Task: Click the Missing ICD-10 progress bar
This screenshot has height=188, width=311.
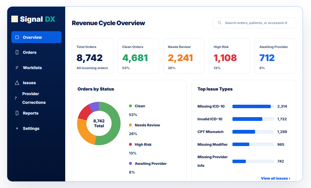Action: [x=253, y=106]
